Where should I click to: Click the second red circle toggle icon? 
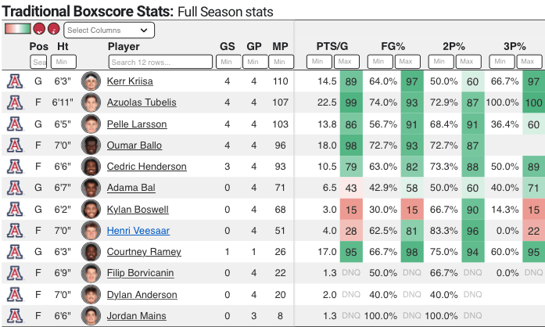click(53, 29)
